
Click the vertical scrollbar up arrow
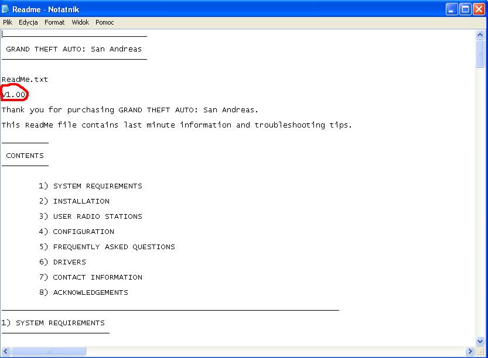pos(480,35)
